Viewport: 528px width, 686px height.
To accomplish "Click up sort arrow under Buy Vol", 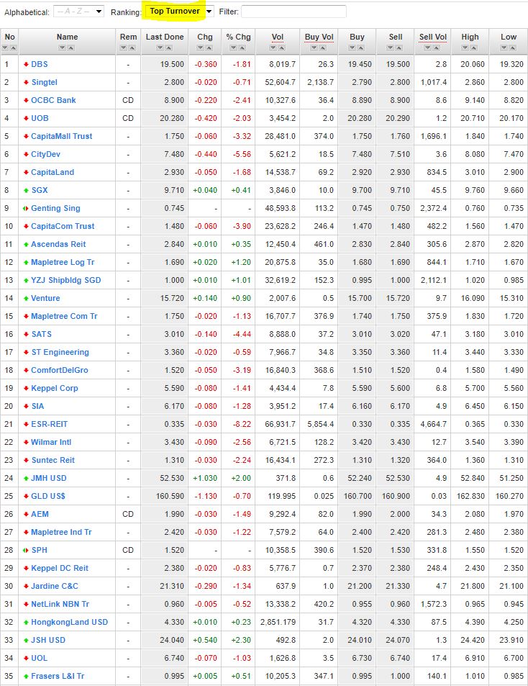I will pyautogui.click(x=322, y=48).
